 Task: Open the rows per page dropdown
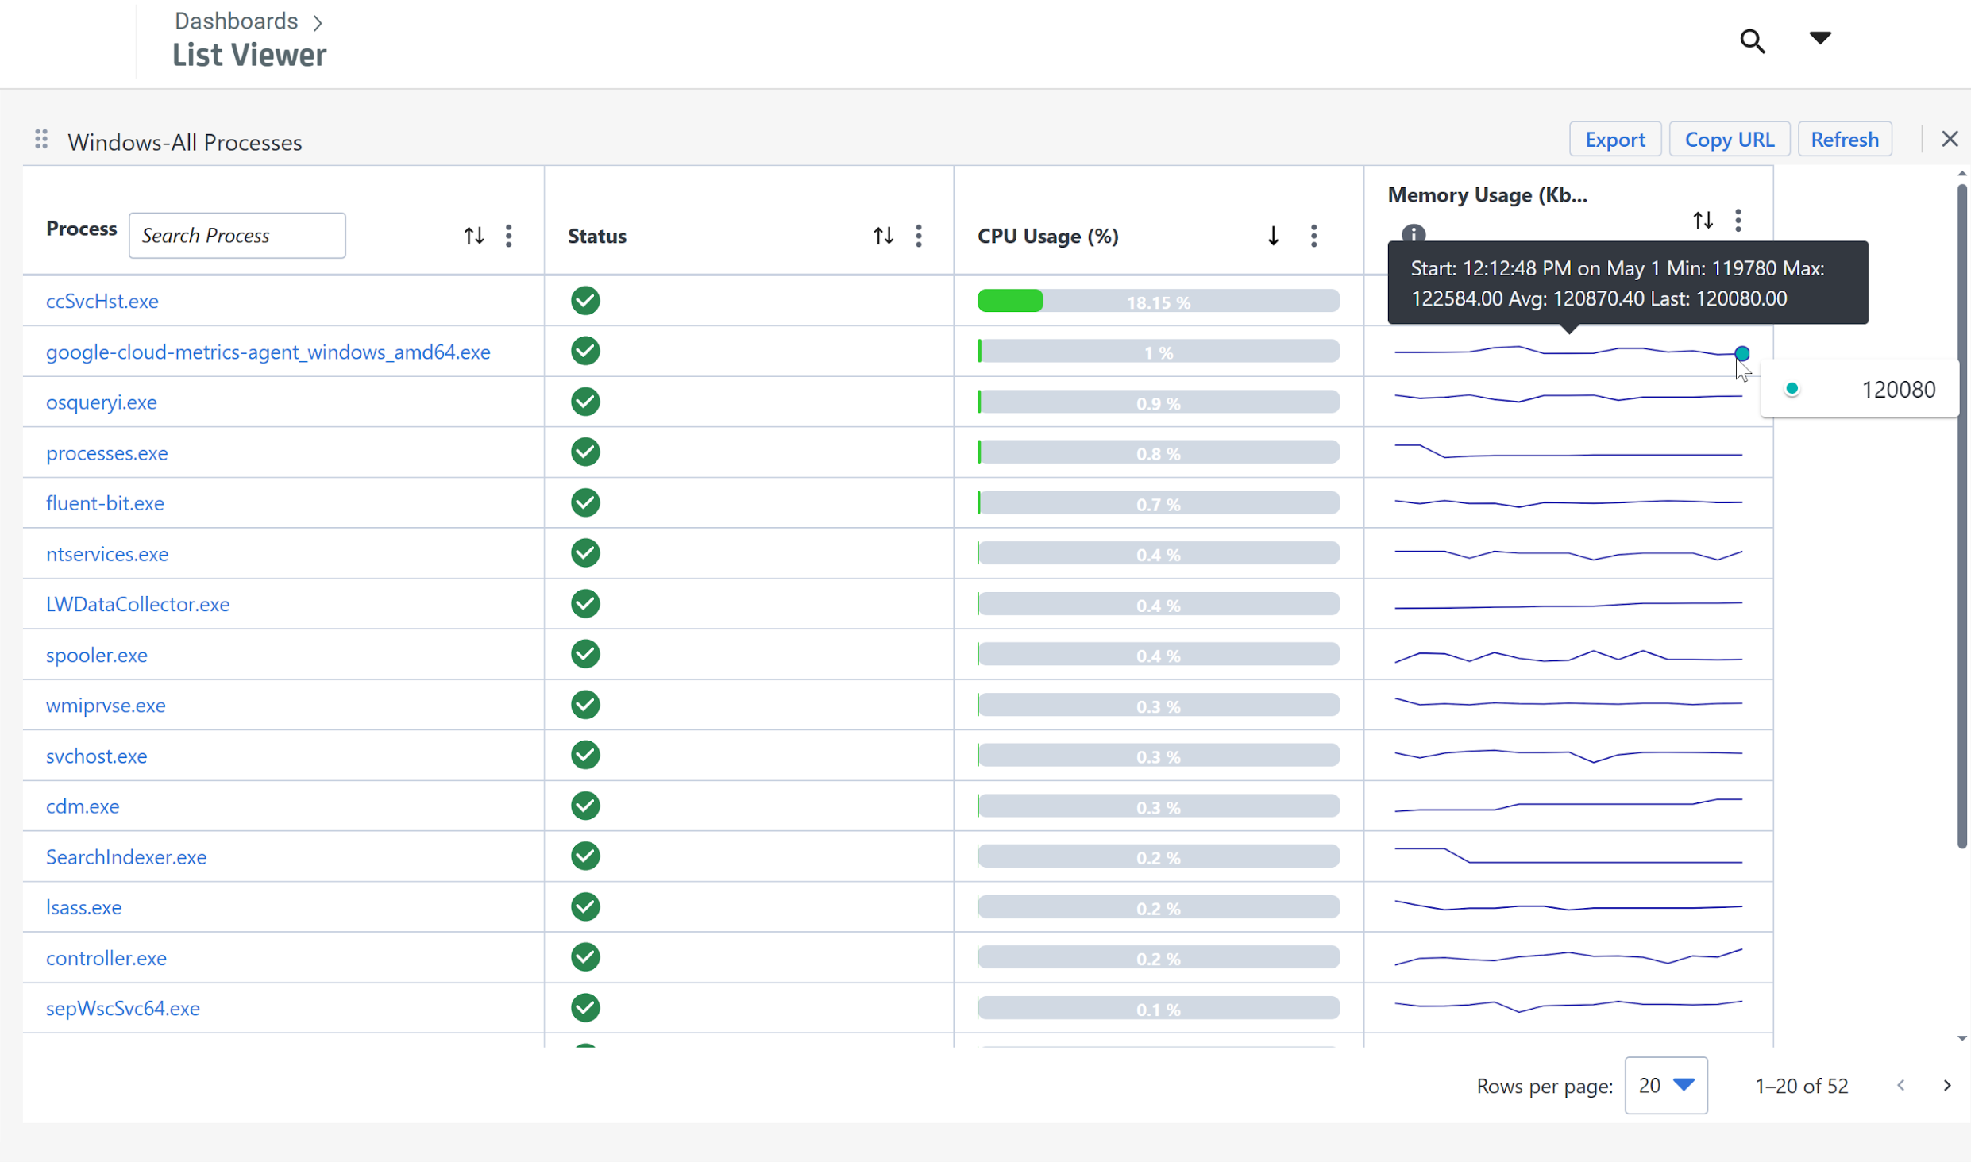coord(1665,1085)
